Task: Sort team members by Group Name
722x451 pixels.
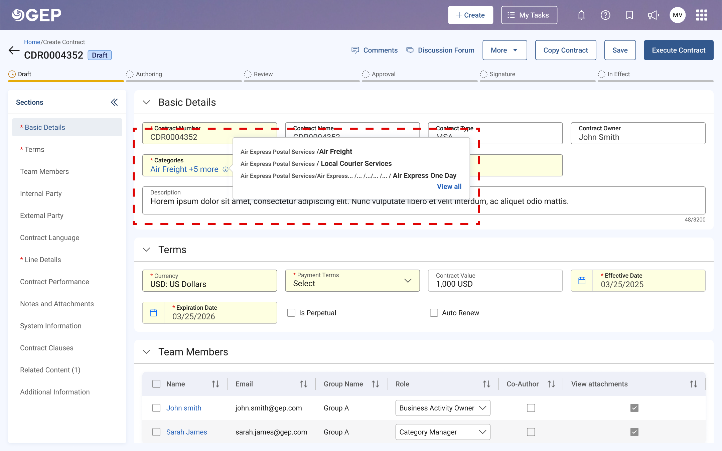Action: pyautogui.click(x=376, y=384)
